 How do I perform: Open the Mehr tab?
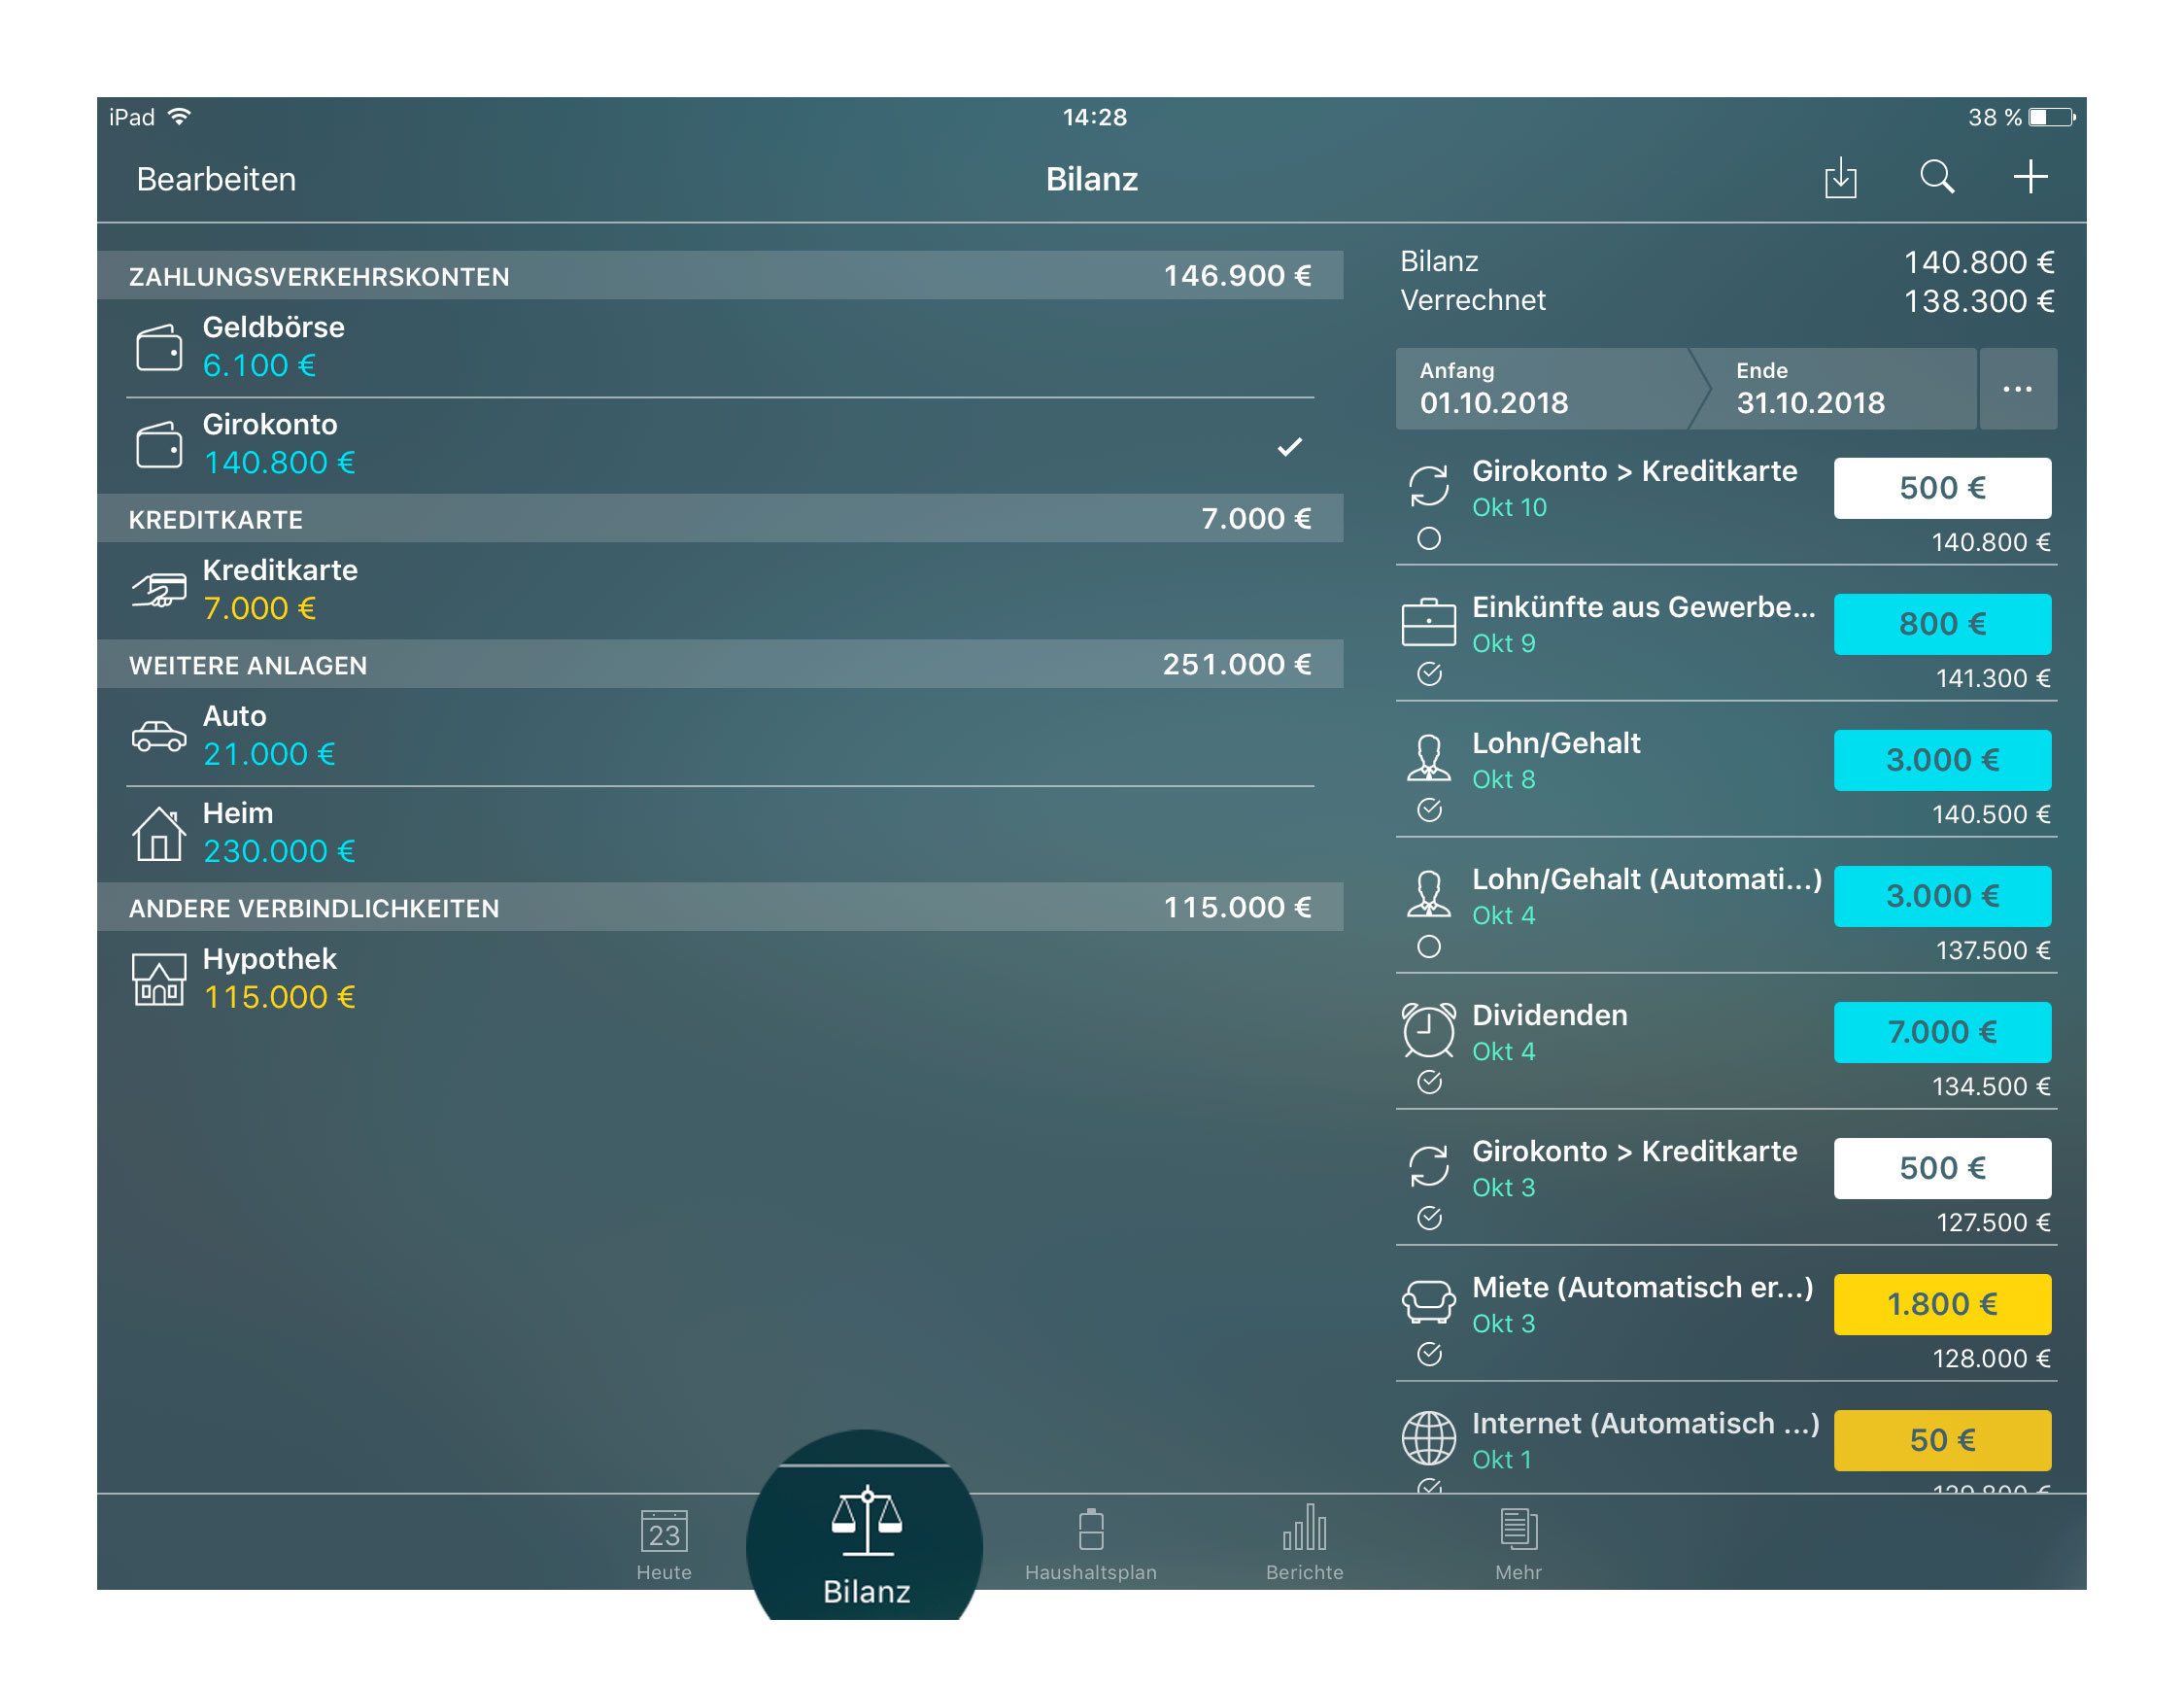click(x=1518, y=1544)
